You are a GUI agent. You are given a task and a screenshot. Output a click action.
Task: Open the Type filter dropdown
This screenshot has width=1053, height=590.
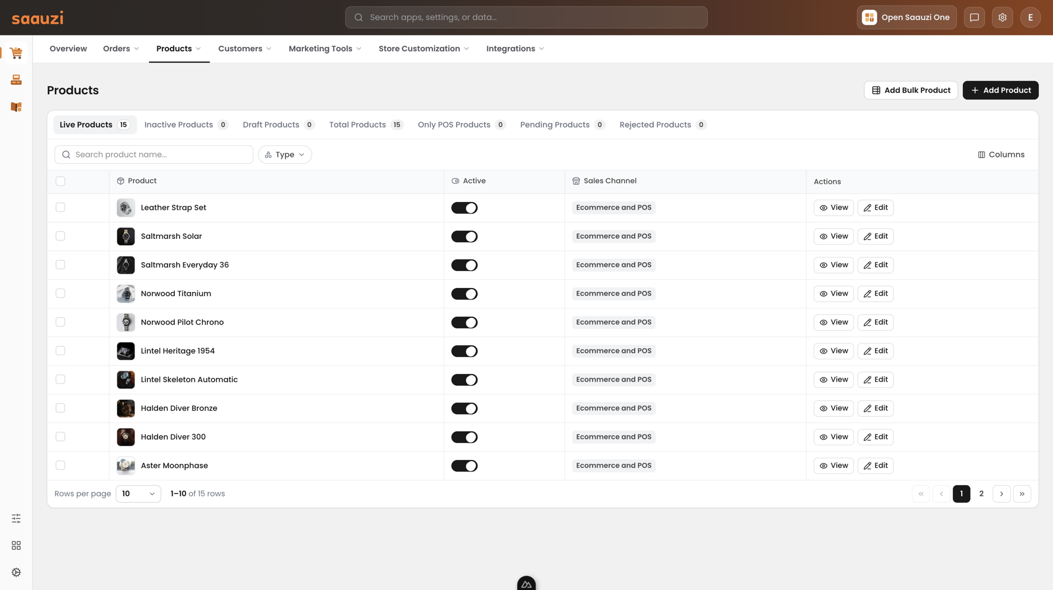pyautogui.click(x=285, y=155)
